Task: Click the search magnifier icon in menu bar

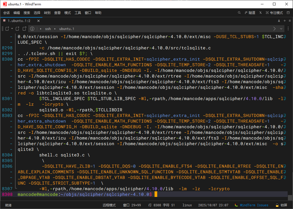Action: pyautogui.click(x=239, y=13)
